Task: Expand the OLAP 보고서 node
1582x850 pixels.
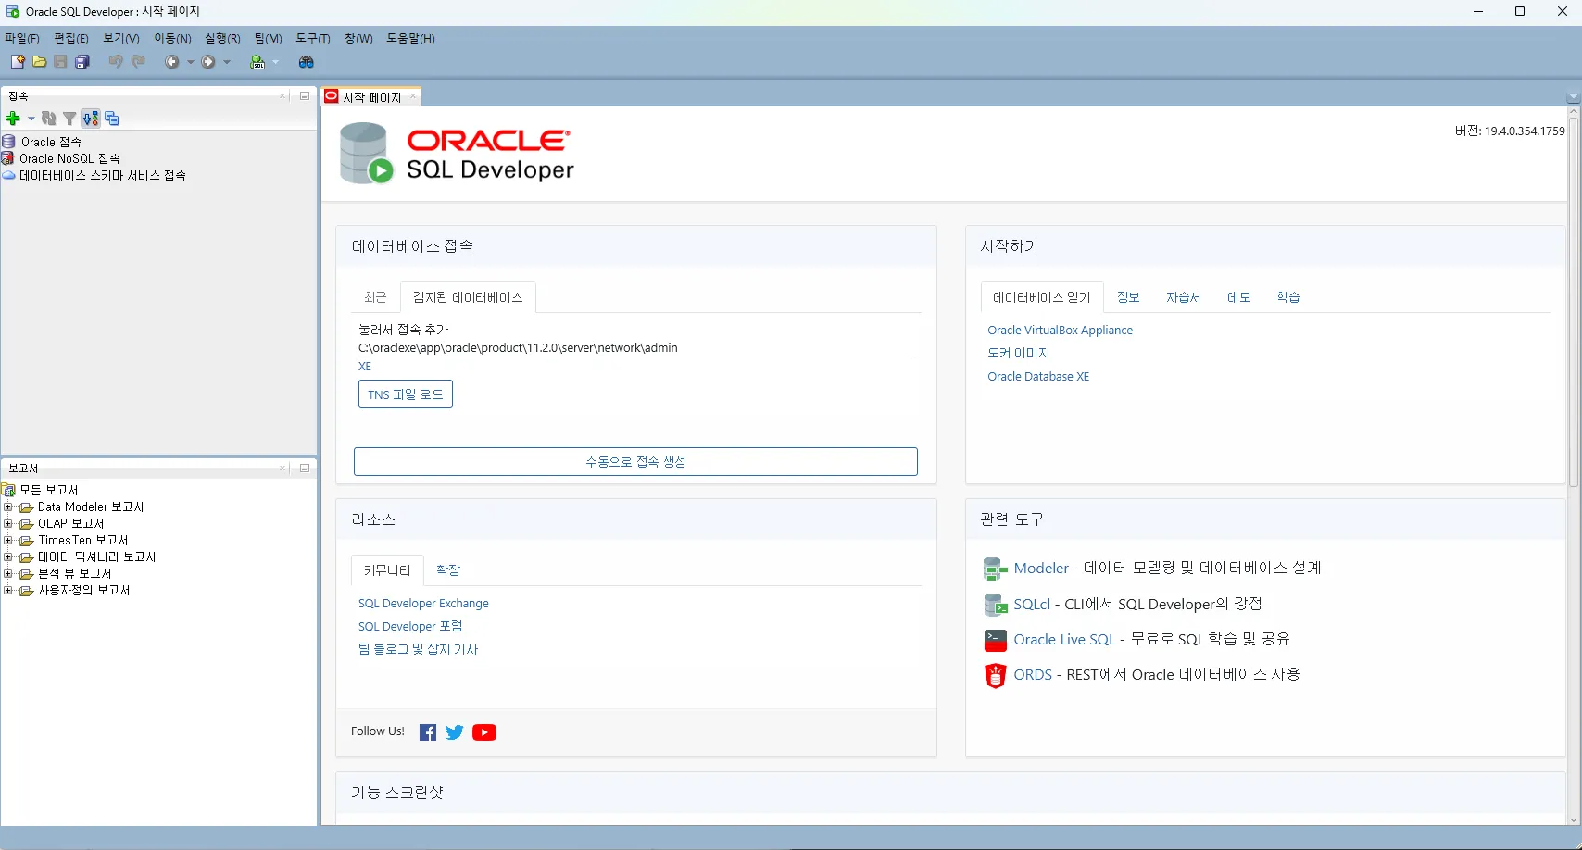Action: pos(7,524)
